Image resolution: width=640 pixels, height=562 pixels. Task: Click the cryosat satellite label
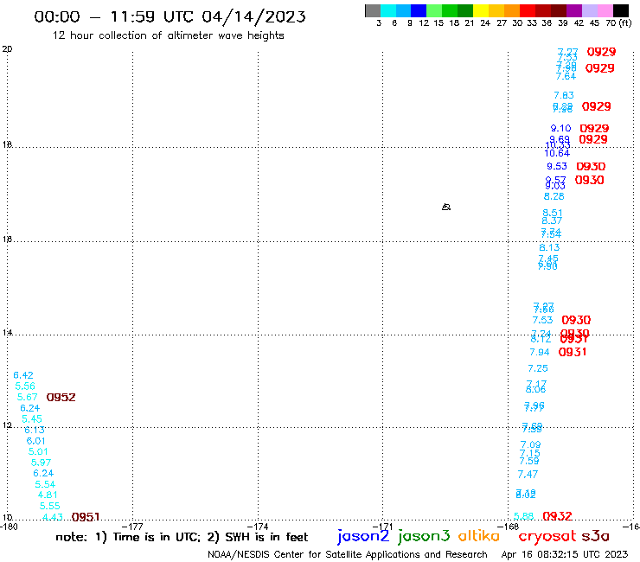point(547,536)
